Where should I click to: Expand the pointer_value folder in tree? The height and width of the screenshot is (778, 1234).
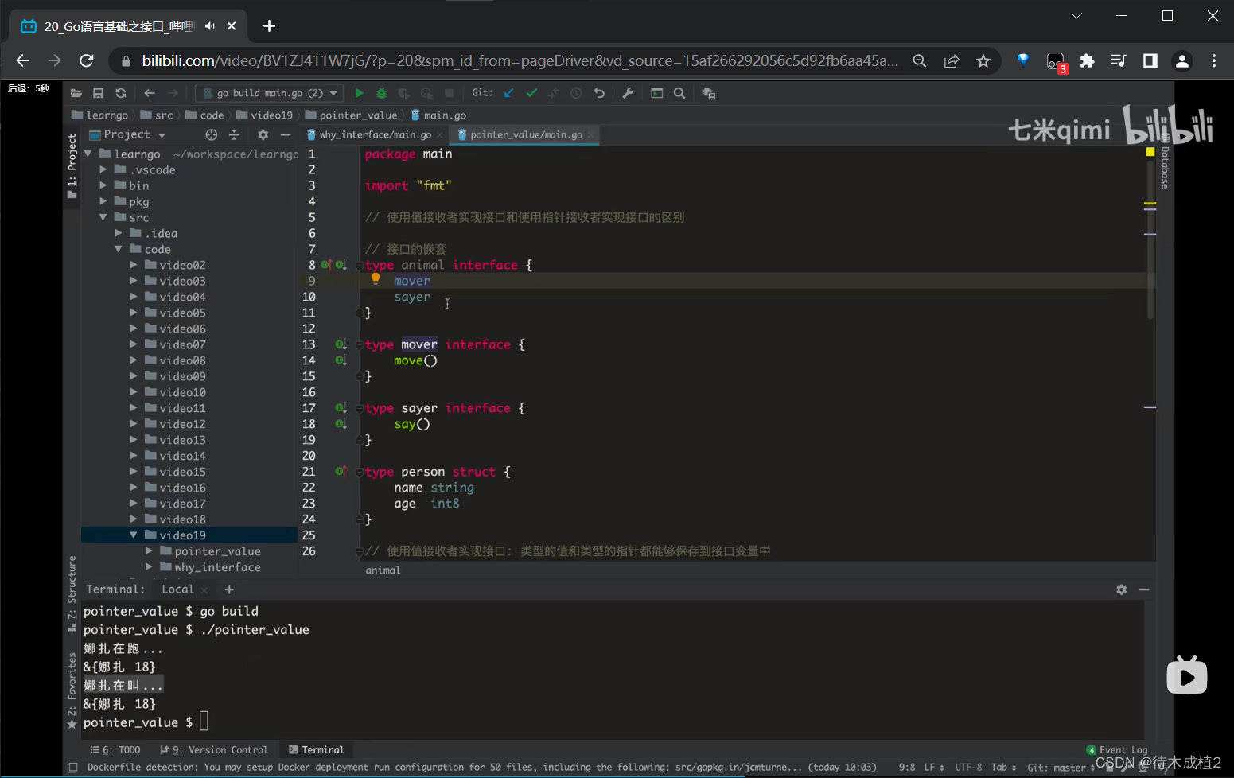(149, 551)
